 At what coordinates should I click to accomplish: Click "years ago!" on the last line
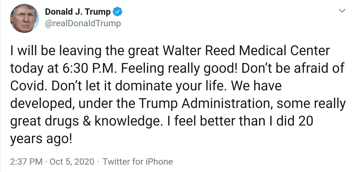(x=41, y=139)
